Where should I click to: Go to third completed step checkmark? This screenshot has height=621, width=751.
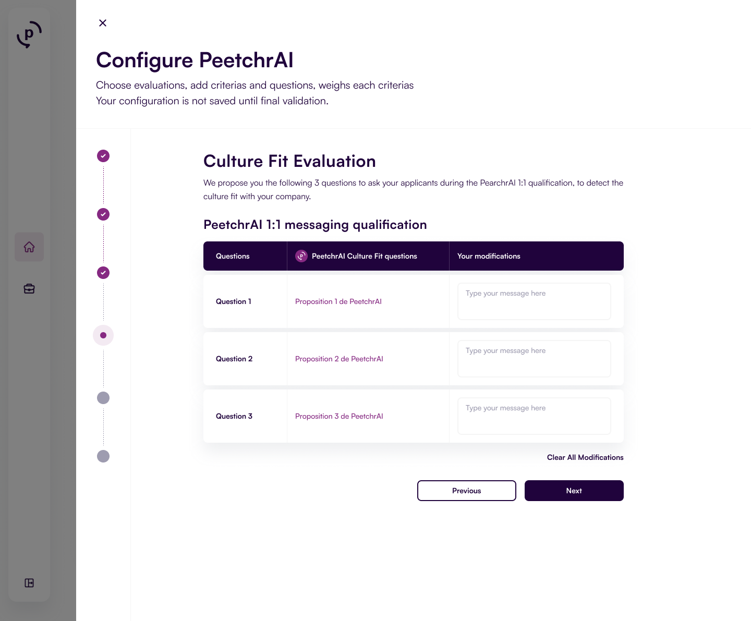click(x=103, y=273)
